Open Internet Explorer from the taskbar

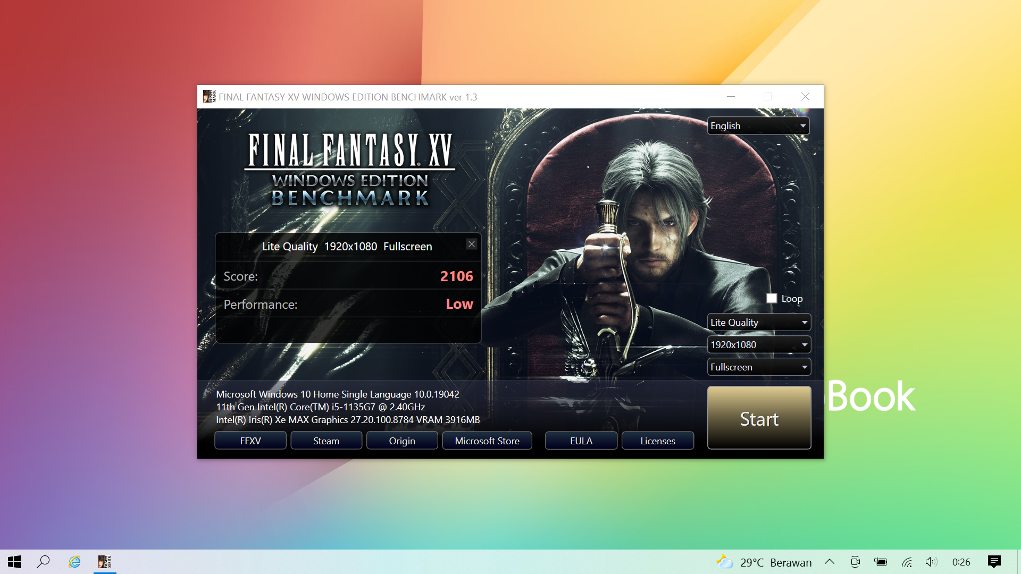74,562
